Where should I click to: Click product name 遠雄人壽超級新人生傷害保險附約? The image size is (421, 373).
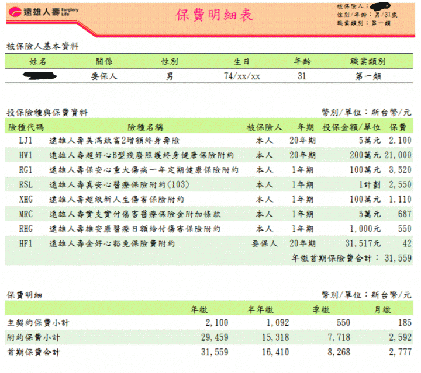coord(116,199)
